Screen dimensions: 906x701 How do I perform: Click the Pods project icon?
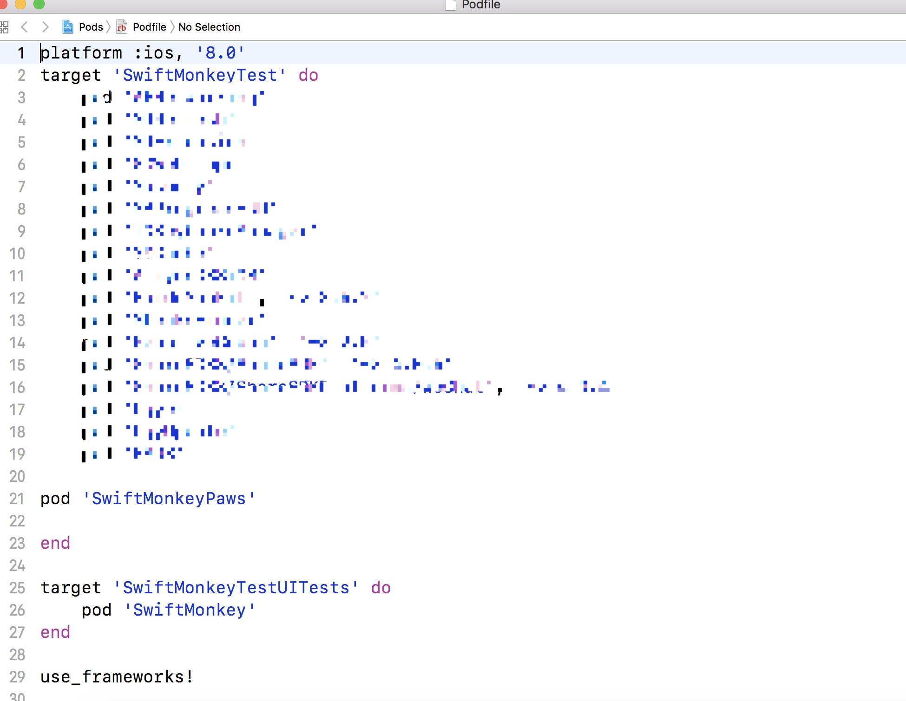coord(68,27)
